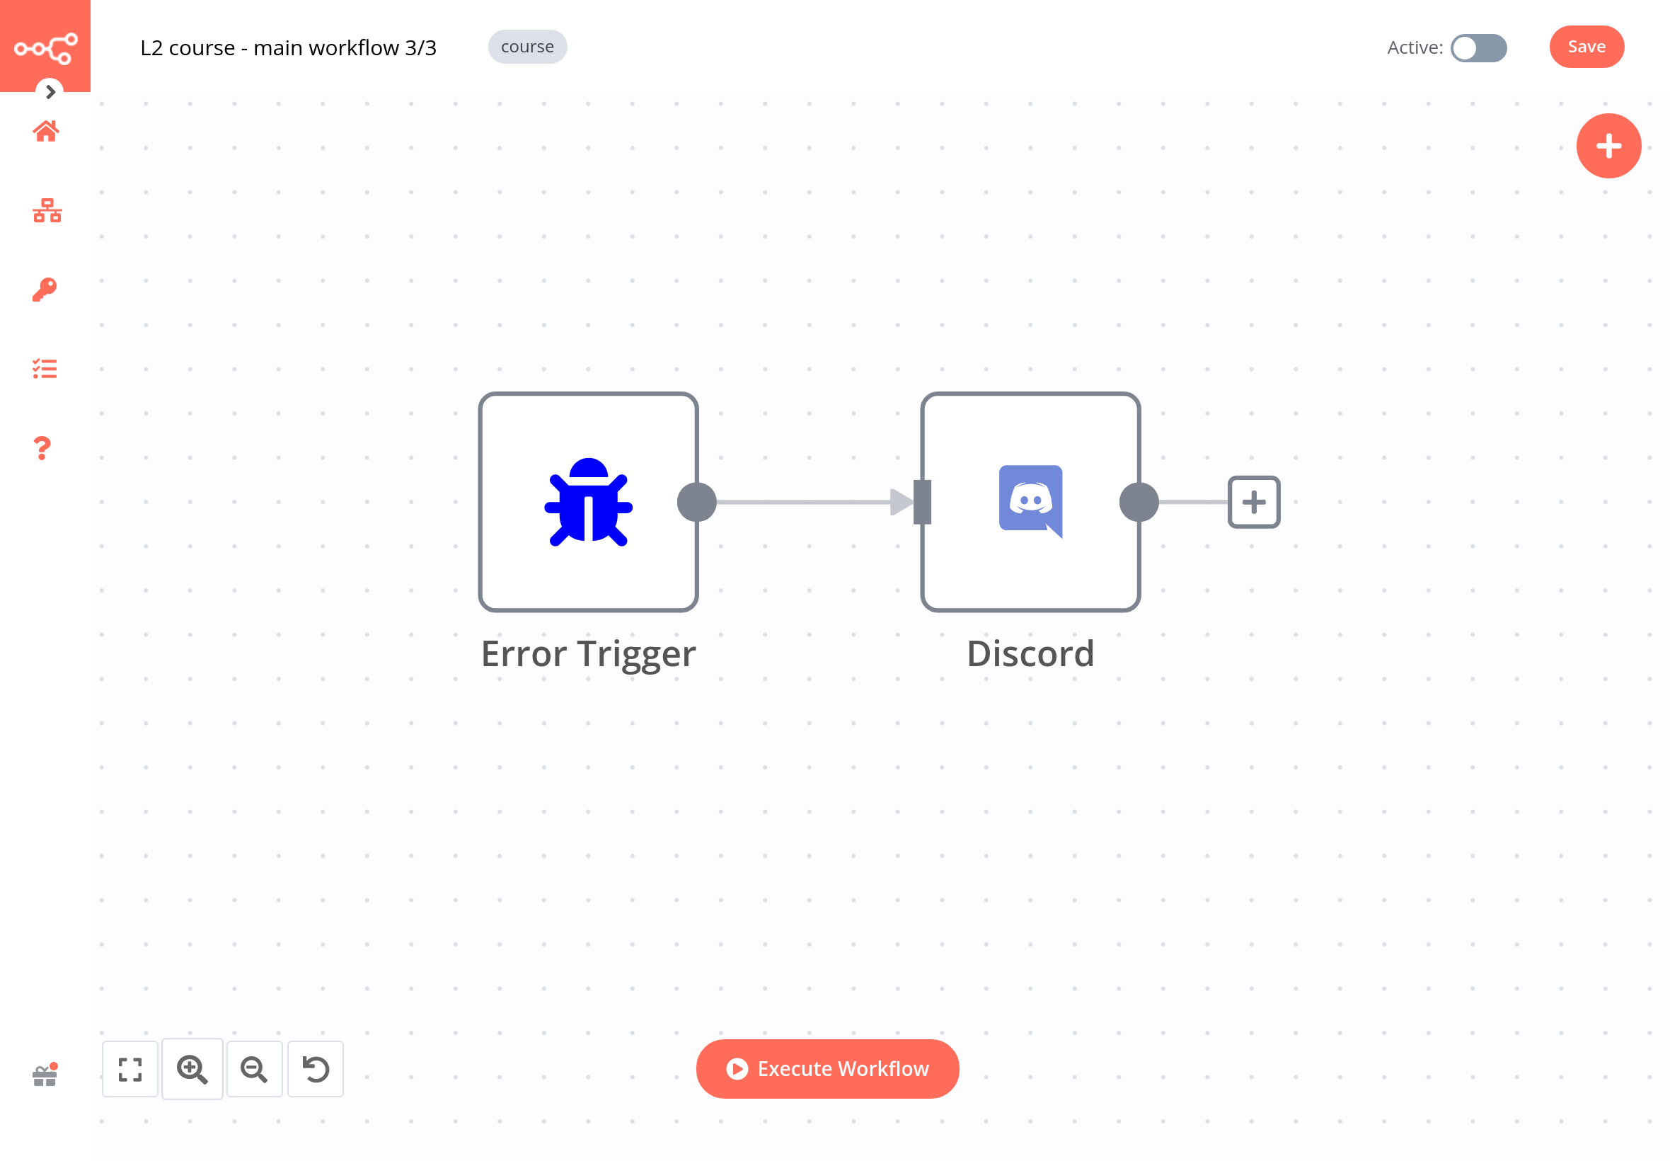Click the Save button

point(1586,47)
